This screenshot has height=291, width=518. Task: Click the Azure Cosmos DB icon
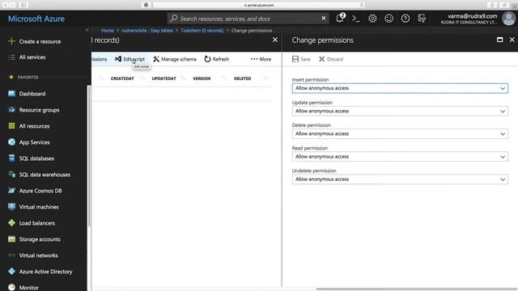(11, 191)
